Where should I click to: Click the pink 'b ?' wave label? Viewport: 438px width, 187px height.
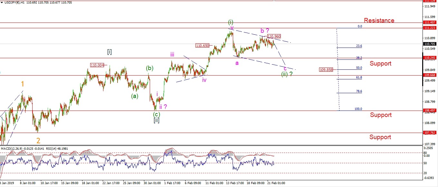point(265,31)
